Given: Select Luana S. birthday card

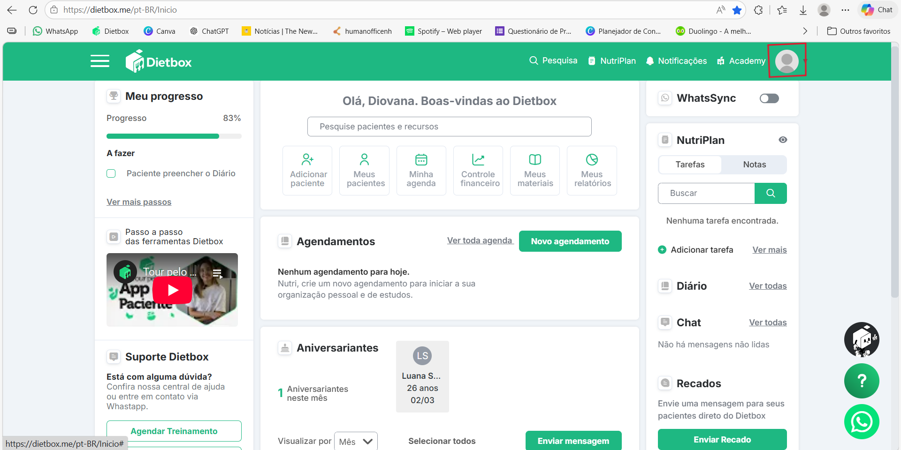Looking at the screenshot, I should point(422,376).
